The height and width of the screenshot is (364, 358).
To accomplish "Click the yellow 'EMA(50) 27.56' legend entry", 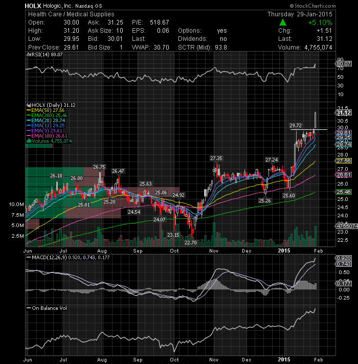I will [x=46, y=110].
